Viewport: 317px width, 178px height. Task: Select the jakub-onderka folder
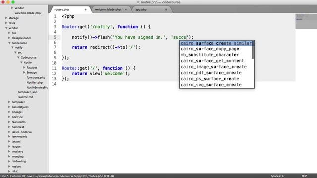(x=22, y=132)
